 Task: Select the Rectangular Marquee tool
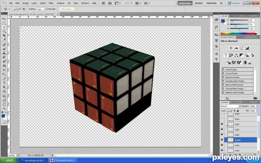(4, 23)
